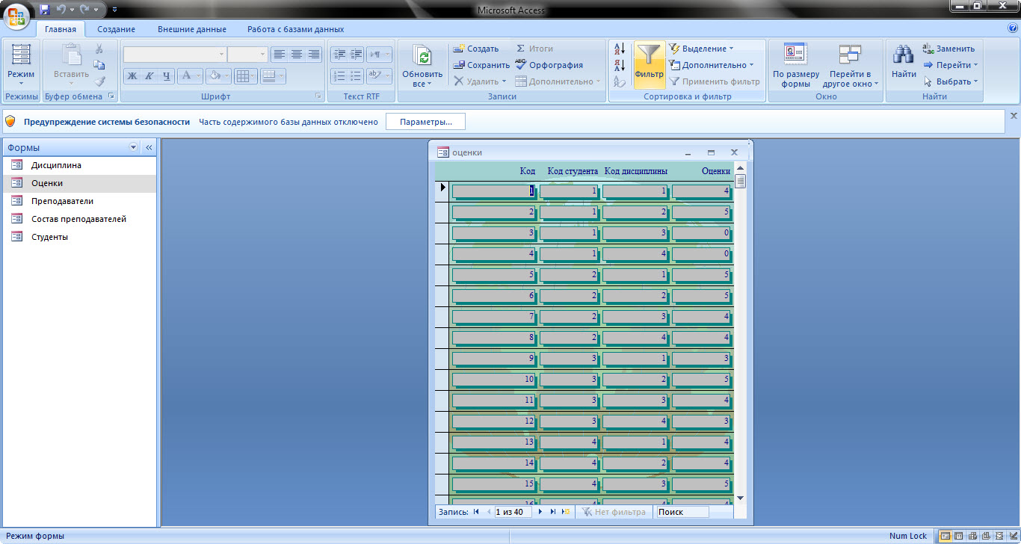Open the Шрифт group dialog launcher

pyautogui.click(x=318, y=96)
